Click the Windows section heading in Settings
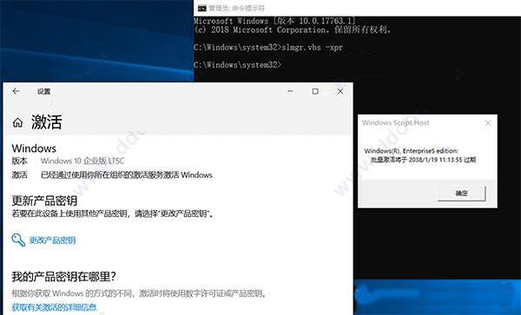Viewport: 521px width, 315px height. tap(34, 148)
